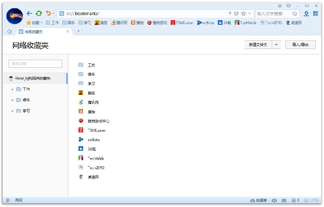
Task: Toggle the sound mute icon in status bar
Action: pos(274,201)
